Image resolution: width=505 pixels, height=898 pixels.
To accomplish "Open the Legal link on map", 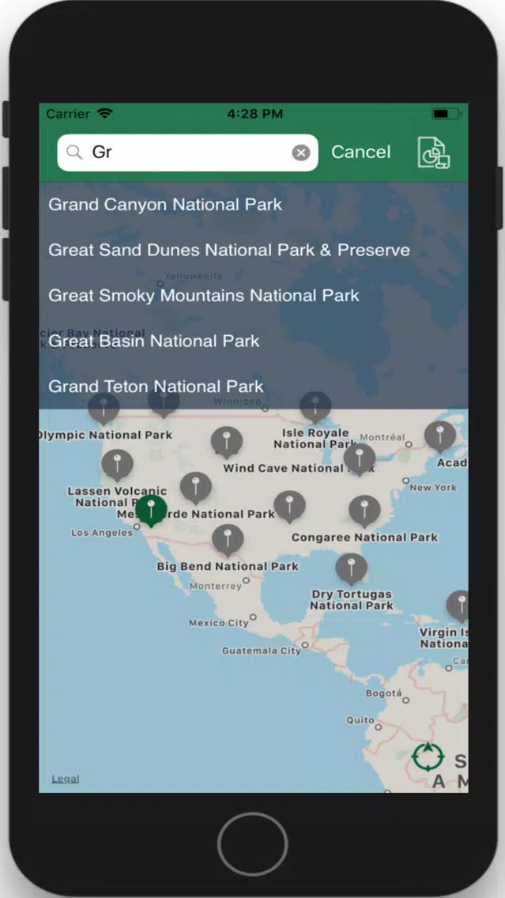I will pyautogui.click(x=66, y=779).
